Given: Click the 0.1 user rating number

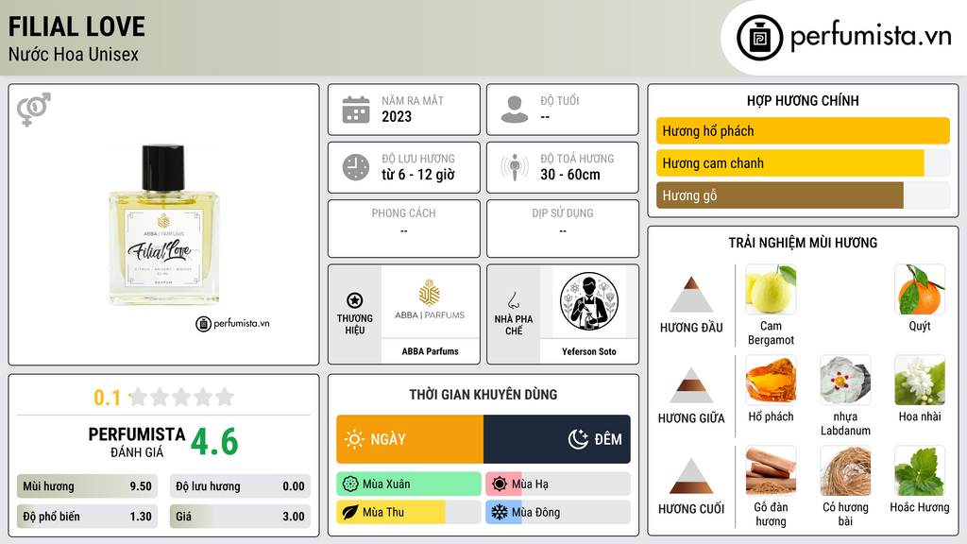Looking at the screenshot, I should tap(107, 398).
